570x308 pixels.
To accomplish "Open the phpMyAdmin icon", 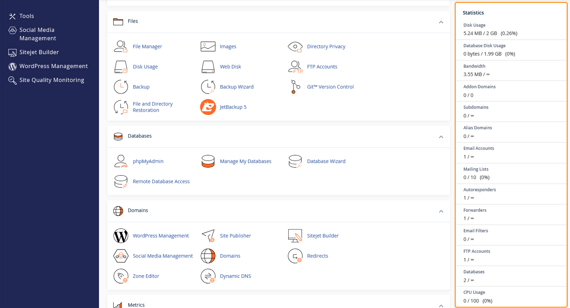I will 121,161.
